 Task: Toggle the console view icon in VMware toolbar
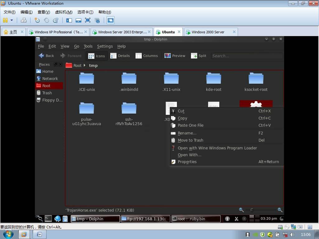[111, 20]
